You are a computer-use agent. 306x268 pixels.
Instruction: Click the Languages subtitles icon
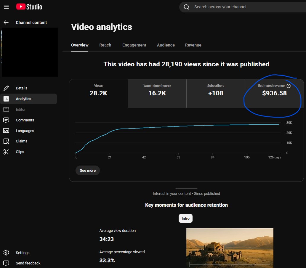6,131
